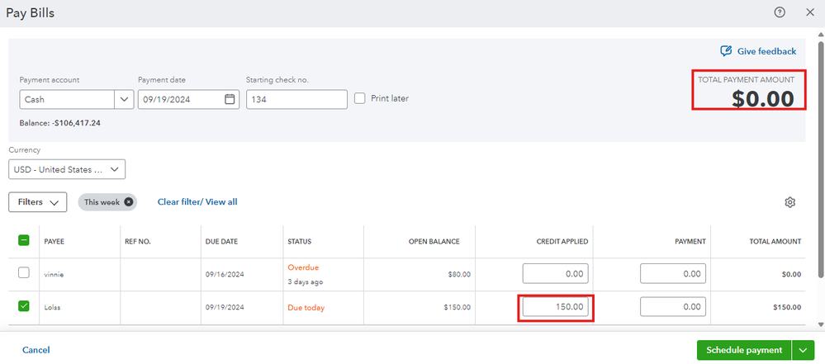Uncheck the Lolas bill checkbox
This screenshot has width=825, height=364.
[23, 307]
